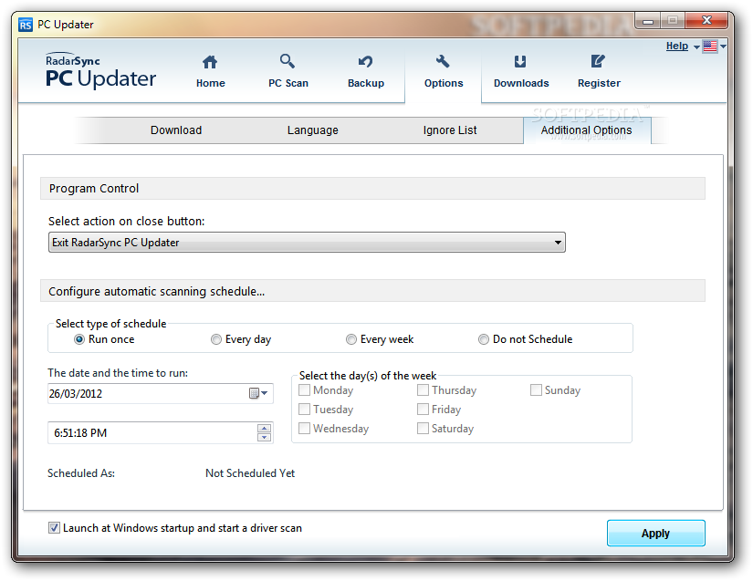Check the Sunday checkbox
This screenshot has height=581, width=753.
(x=536, y=389)
